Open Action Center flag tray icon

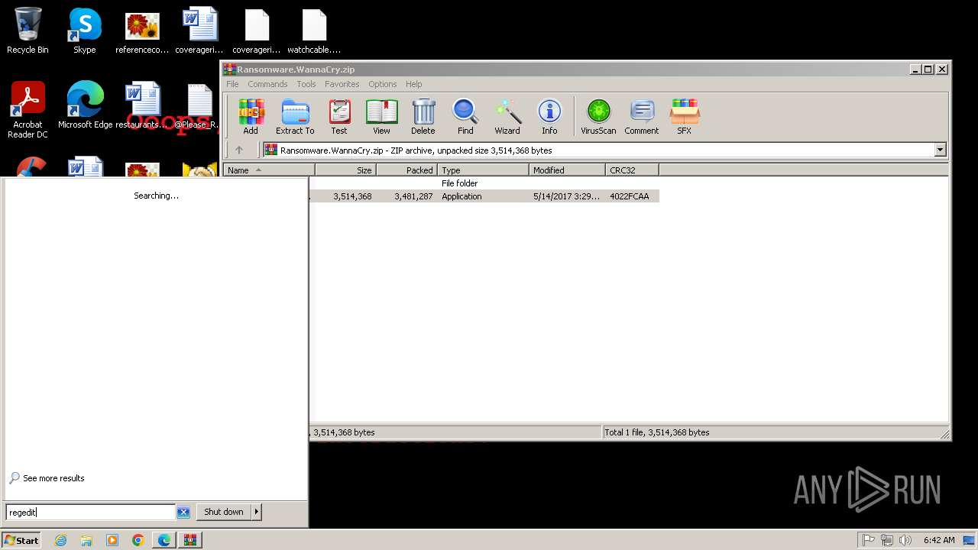pyautogui.click(x=869, y=540)
